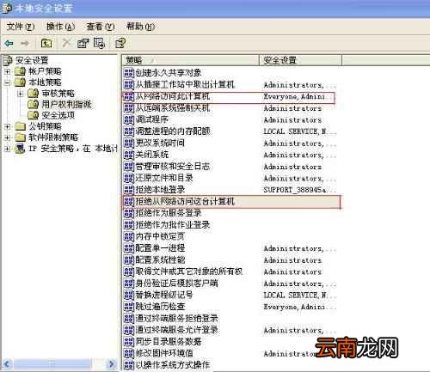Open the Properties toolbar icon

(83, 43)
